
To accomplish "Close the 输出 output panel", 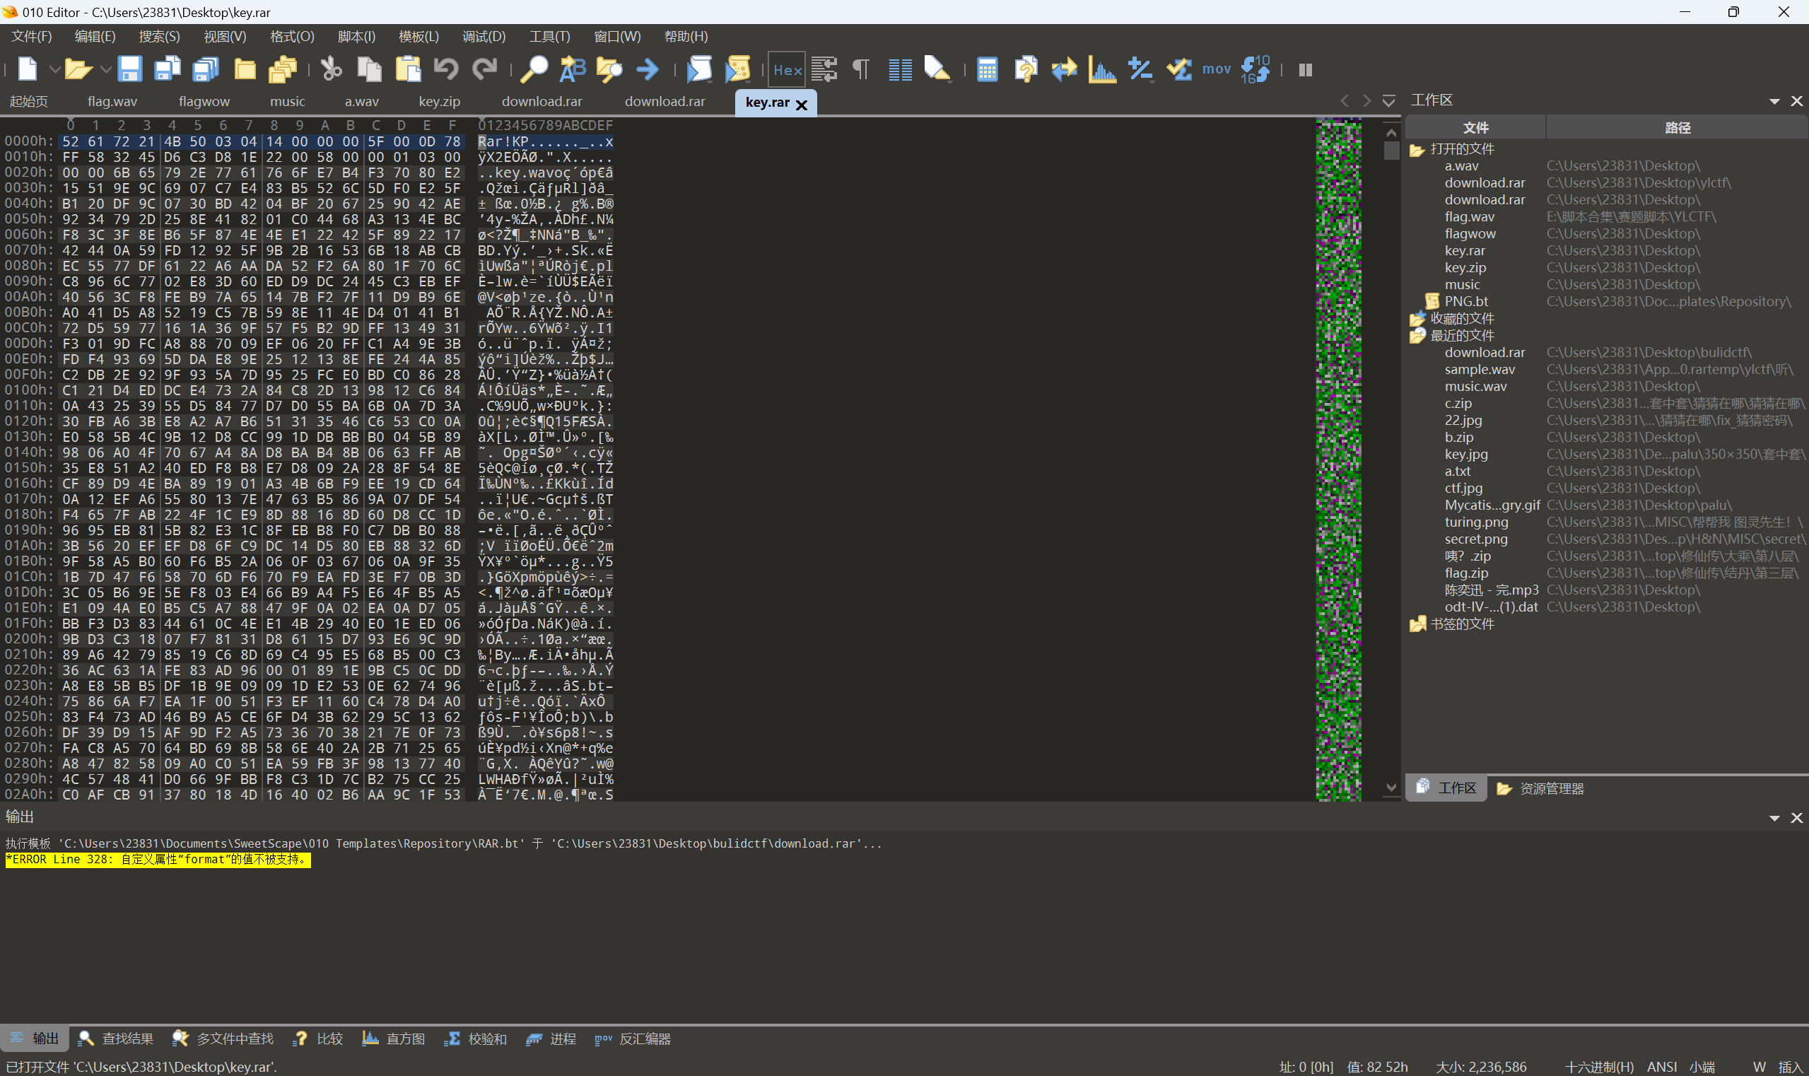I will (x=1797, y=818).
